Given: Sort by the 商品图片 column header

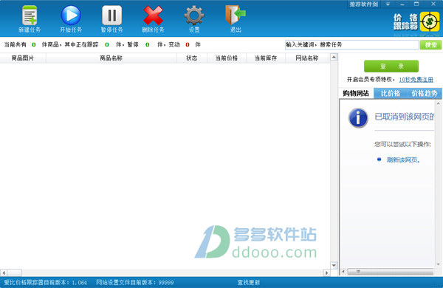Looking at the screenshot, I should 23,58.
